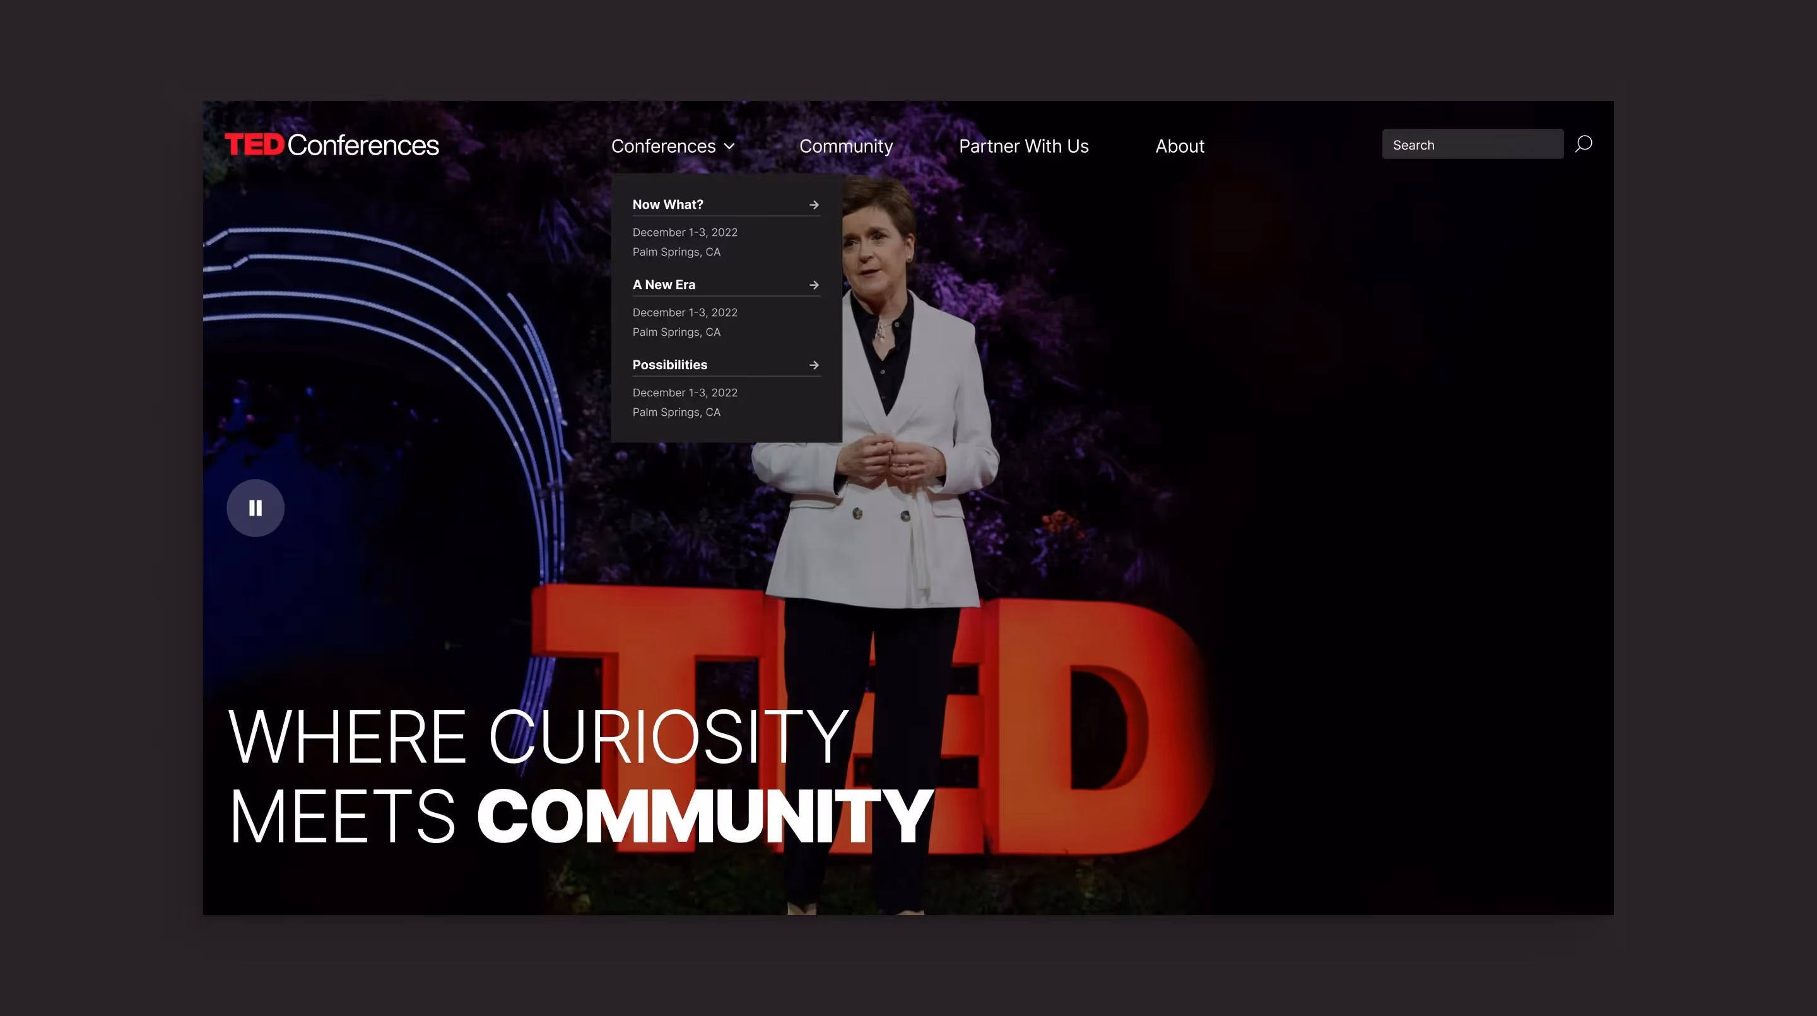Click arrow icon next to A New Era
This screenshot has height=1016, width=1817.
click(x=814, y=285)
